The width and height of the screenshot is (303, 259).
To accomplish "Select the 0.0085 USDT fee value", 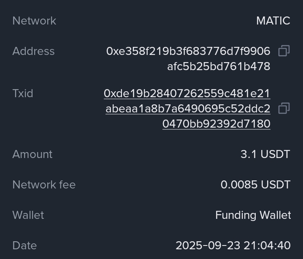I will tap(255, 185).
